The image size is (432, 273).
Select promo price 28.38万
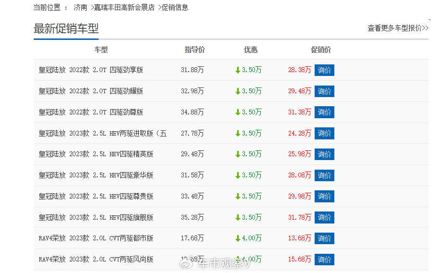300,70
